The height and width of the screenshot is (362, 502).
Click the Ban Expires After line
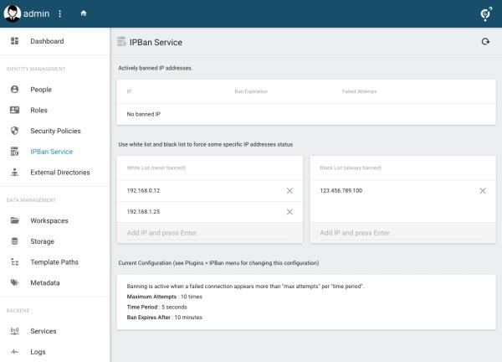pyautogui.click(x=165, y=317)
